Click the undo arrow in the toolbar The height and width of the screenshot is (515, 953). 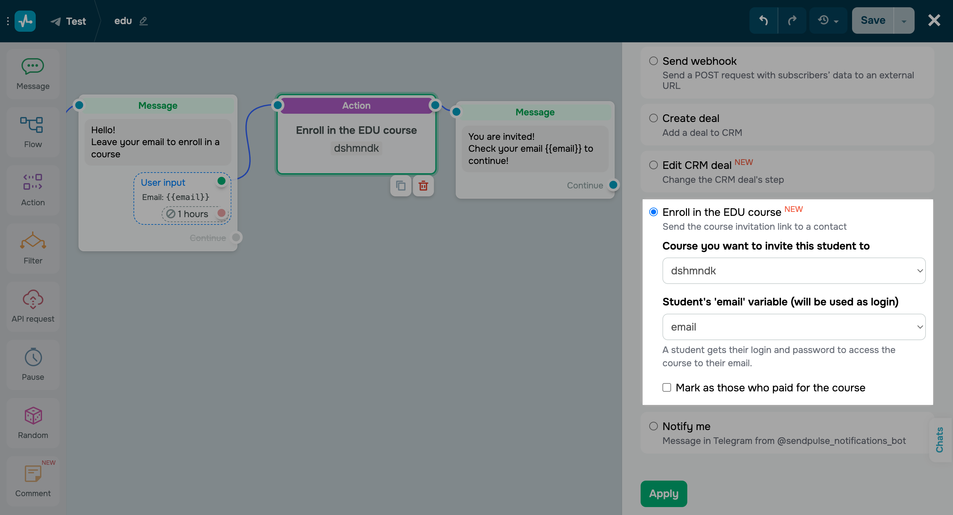pyautogui.click(x=764, y=20)
